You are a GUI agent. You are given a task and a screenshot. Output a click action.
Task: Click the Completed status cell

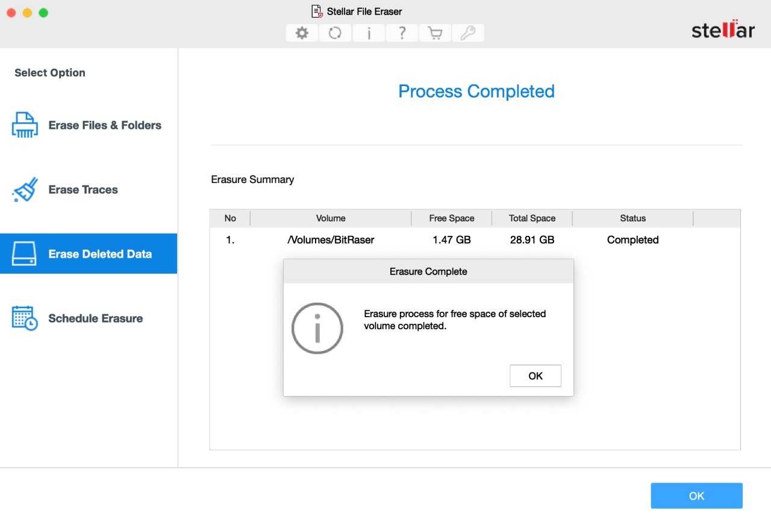tap(633, 240)
